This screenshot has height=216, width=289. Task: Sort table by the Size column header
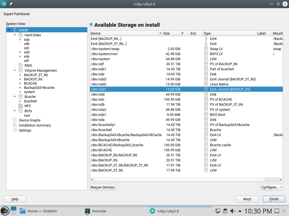[172, 33]
